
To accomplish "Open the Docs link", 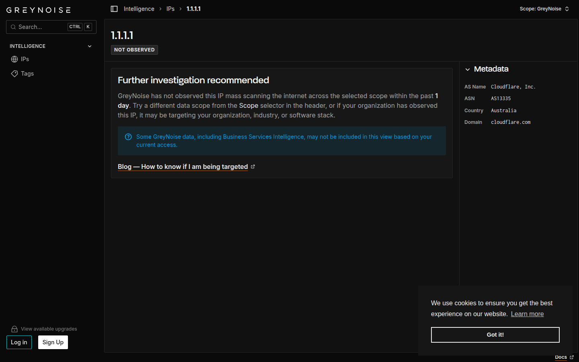I will click(561, 357).
